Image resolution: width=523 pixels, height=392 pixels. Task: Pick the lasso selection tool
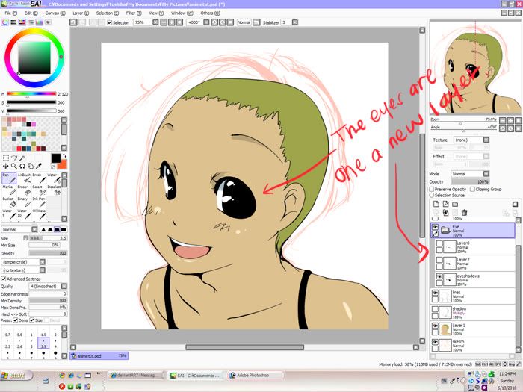point(14,158)
